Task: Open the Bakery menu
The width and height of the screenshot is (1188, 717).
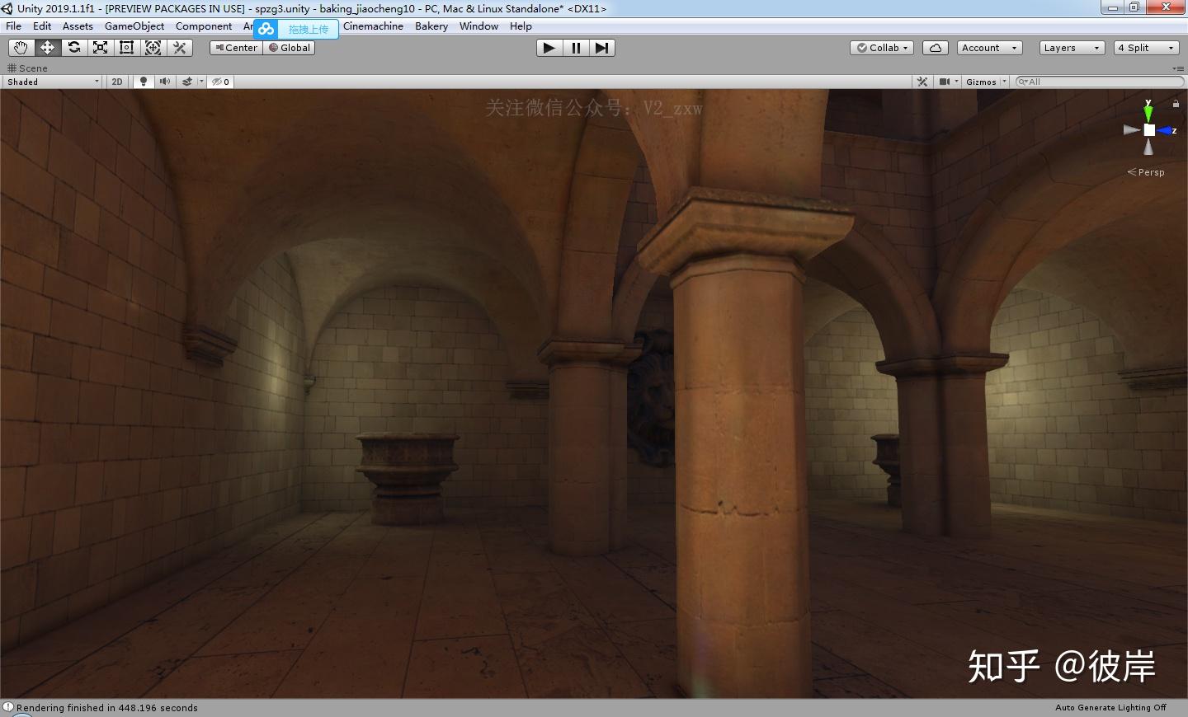Action: coord(431,26)
